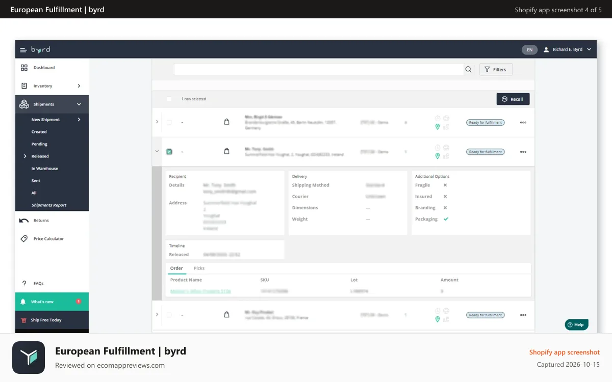Image resolution: width=612 pixels, height=382 pixels.
Task: Click the green location pin in Germany row
Action: 437,127
